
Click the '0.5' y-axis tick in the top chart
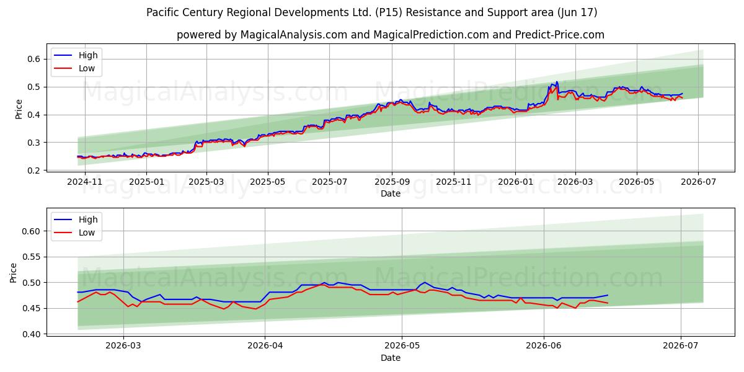pos(34,87)
